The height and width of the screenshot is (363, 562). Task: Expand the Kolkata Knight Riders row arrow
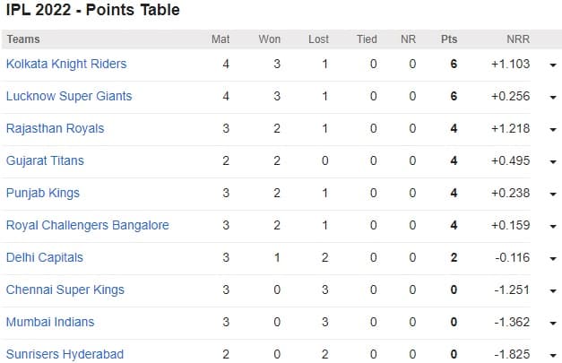552,65
